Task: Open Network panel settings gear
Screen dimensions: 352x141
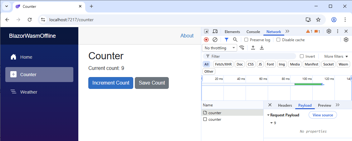Action: [x=346, y=40]
